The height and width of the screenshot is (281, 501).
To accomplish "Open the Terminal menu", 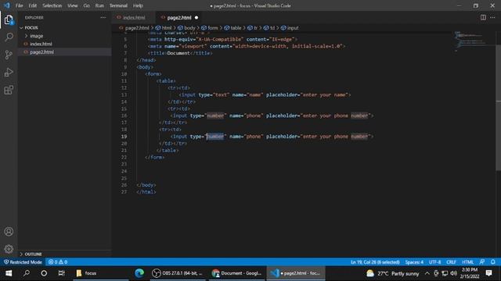I will point(118,5).
